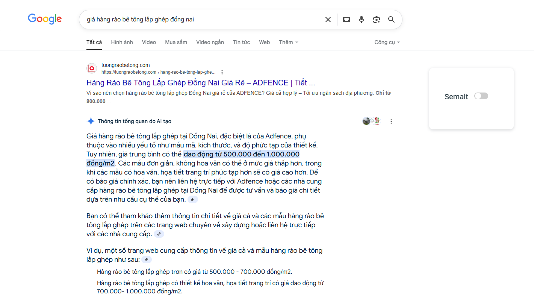Switch to the "Hình ảnh" tab

[x=122, y=42]
